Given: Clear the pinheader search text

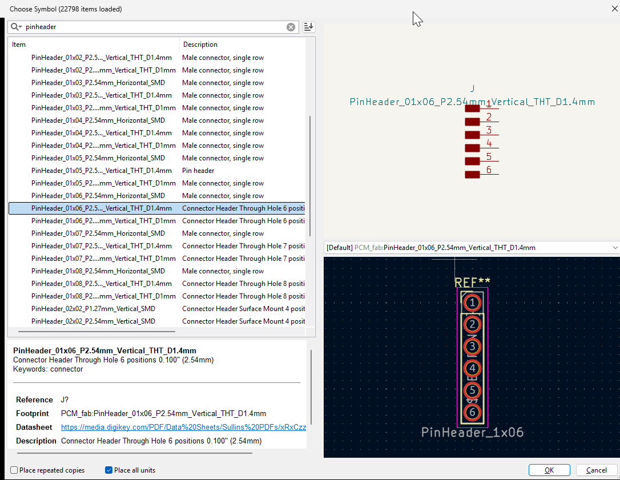Looking at the screenshot, I should [291, 27].
